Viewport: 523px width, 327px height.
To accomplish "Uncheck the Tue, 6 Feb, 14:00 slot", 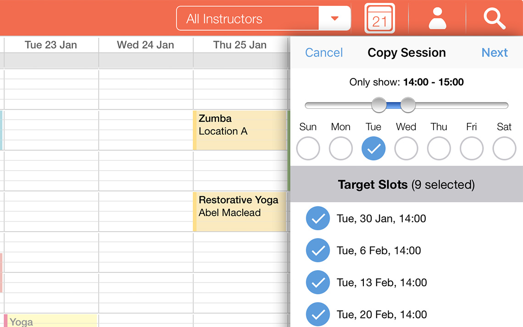I will tap(317, 250).
